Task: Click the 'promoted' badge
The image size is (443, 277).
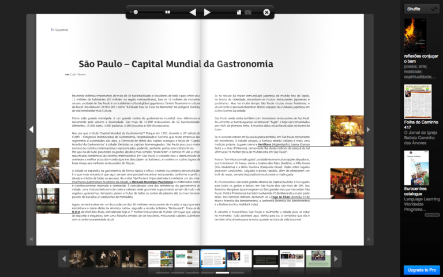Action: pos(432,215)
